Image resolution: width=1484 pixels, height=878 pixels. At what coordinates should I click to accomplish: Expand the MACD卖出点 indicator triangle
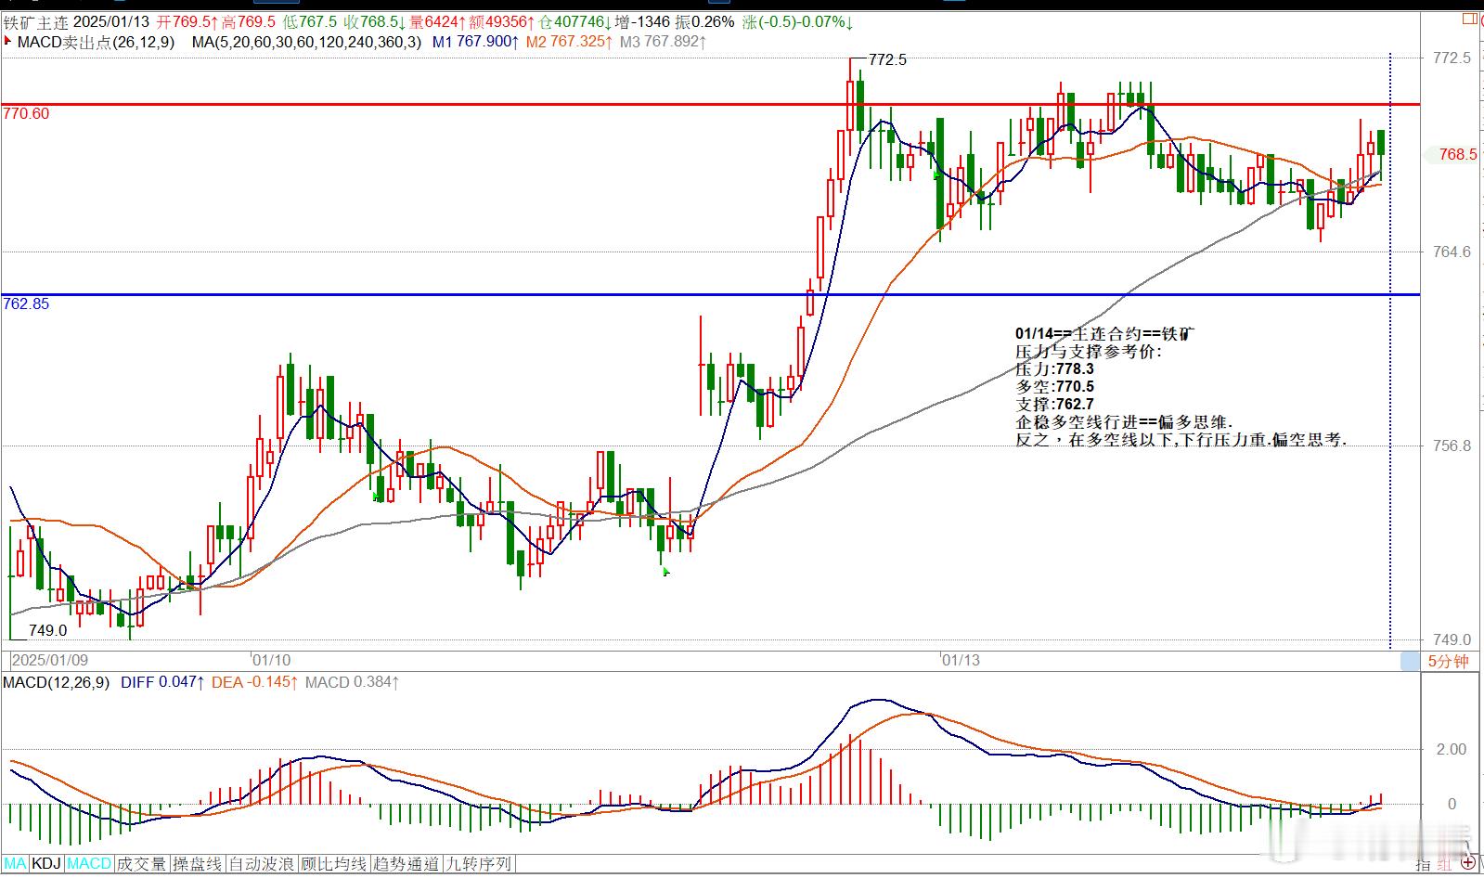[8, 41]
